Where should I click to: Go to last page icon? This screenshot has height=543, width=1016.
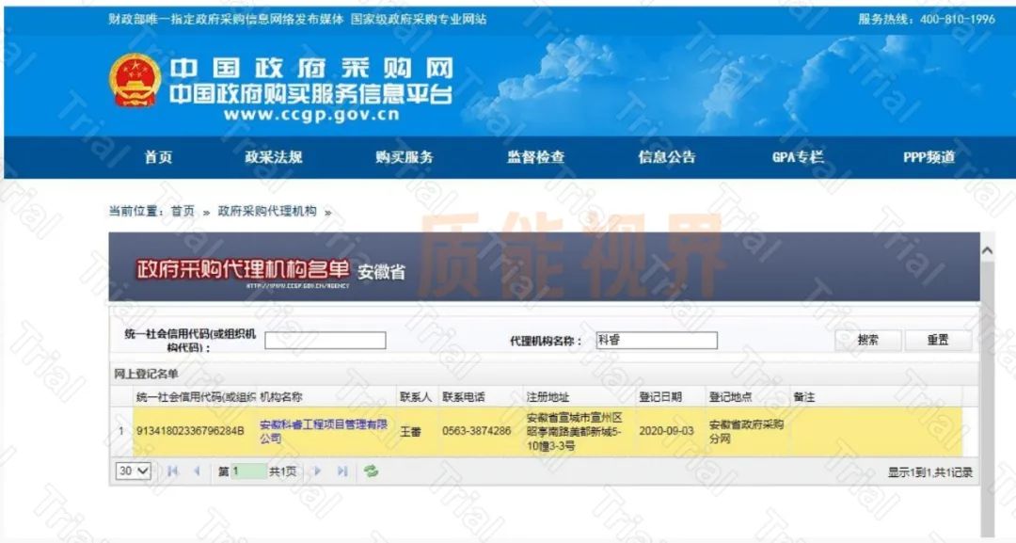(342, 471)
